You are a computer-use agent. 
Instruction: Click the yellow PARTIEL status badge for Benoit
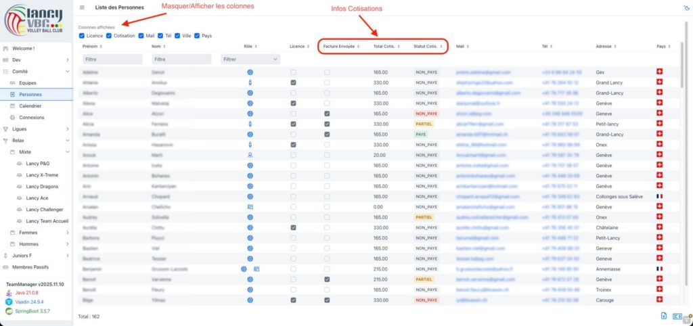424,279
